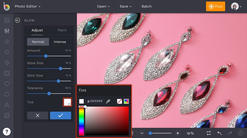The width and height of the screenshot is (247, 138).
Task: Click the flip/compare arrows icon
Action: coord(209,133)
